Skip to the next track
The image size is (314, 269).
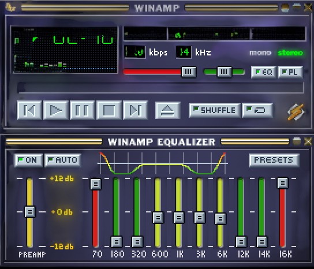[136, 110]
